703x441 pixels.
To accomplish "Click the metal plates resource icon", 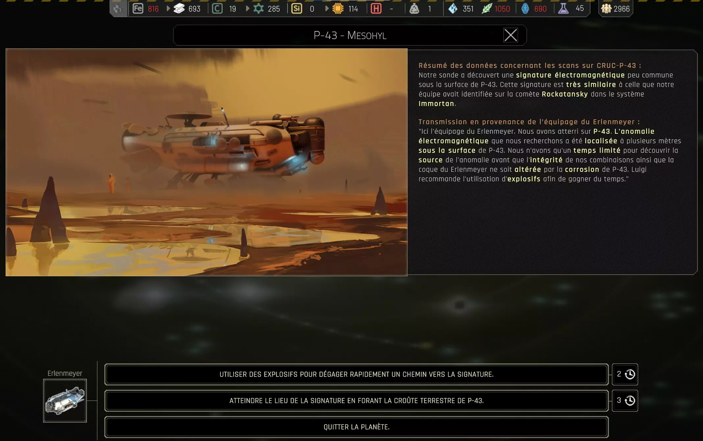I will pos(179,9).
